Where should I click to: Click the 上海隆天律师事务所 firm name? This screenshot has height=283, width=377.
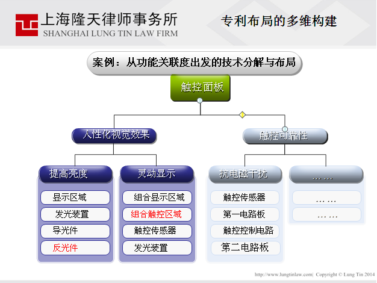[x=109, y=19]
